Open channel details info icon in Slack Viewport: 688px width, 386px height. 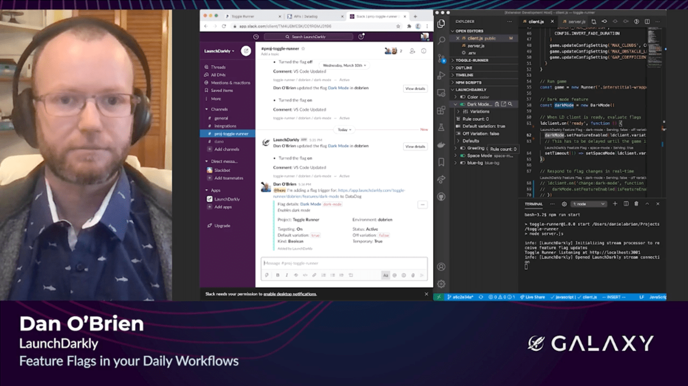click(423, 51)
